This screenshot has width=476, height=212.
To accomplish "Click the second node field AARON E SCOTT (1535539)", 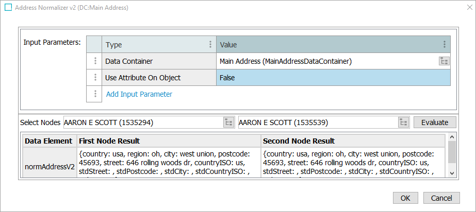I will [317, 122].
